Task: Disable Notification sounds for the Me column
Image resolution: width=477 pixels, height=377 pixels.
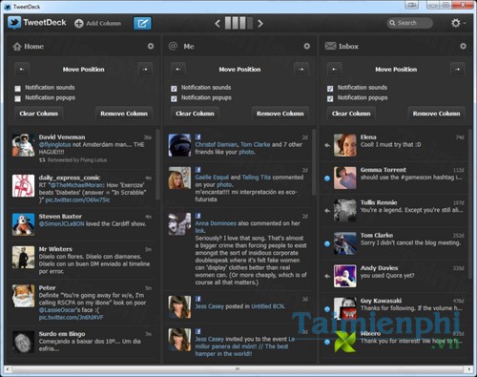Action: pyautogui.click(x=174, y=89)
